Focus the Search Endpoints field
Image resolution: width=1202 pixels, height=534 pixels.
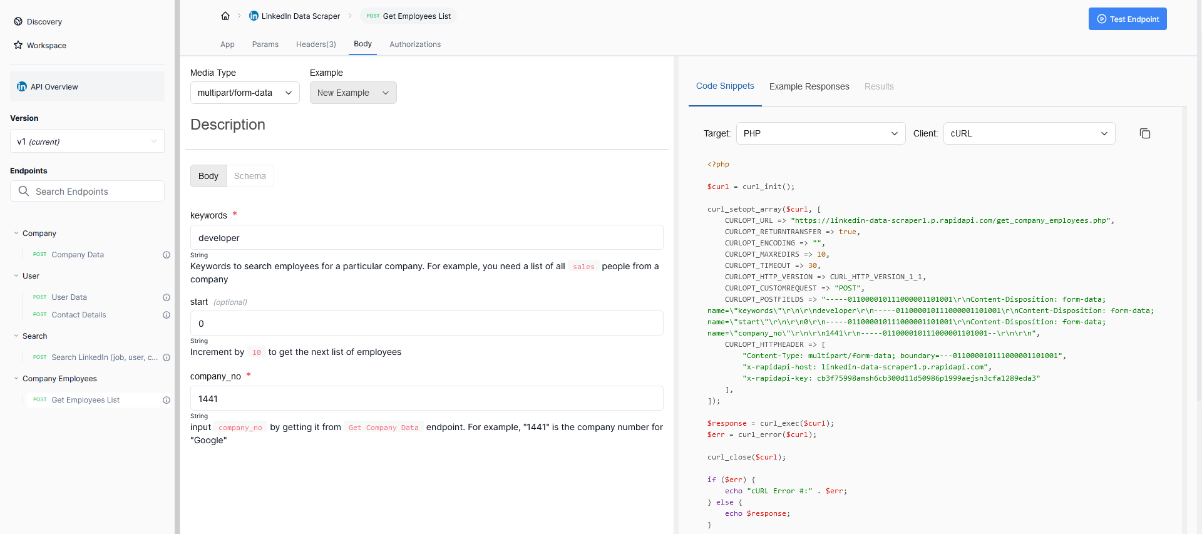point(87,191)
